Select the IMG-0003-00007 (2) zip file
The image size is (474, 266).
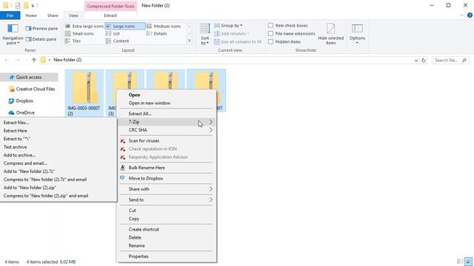pos(84,92)
